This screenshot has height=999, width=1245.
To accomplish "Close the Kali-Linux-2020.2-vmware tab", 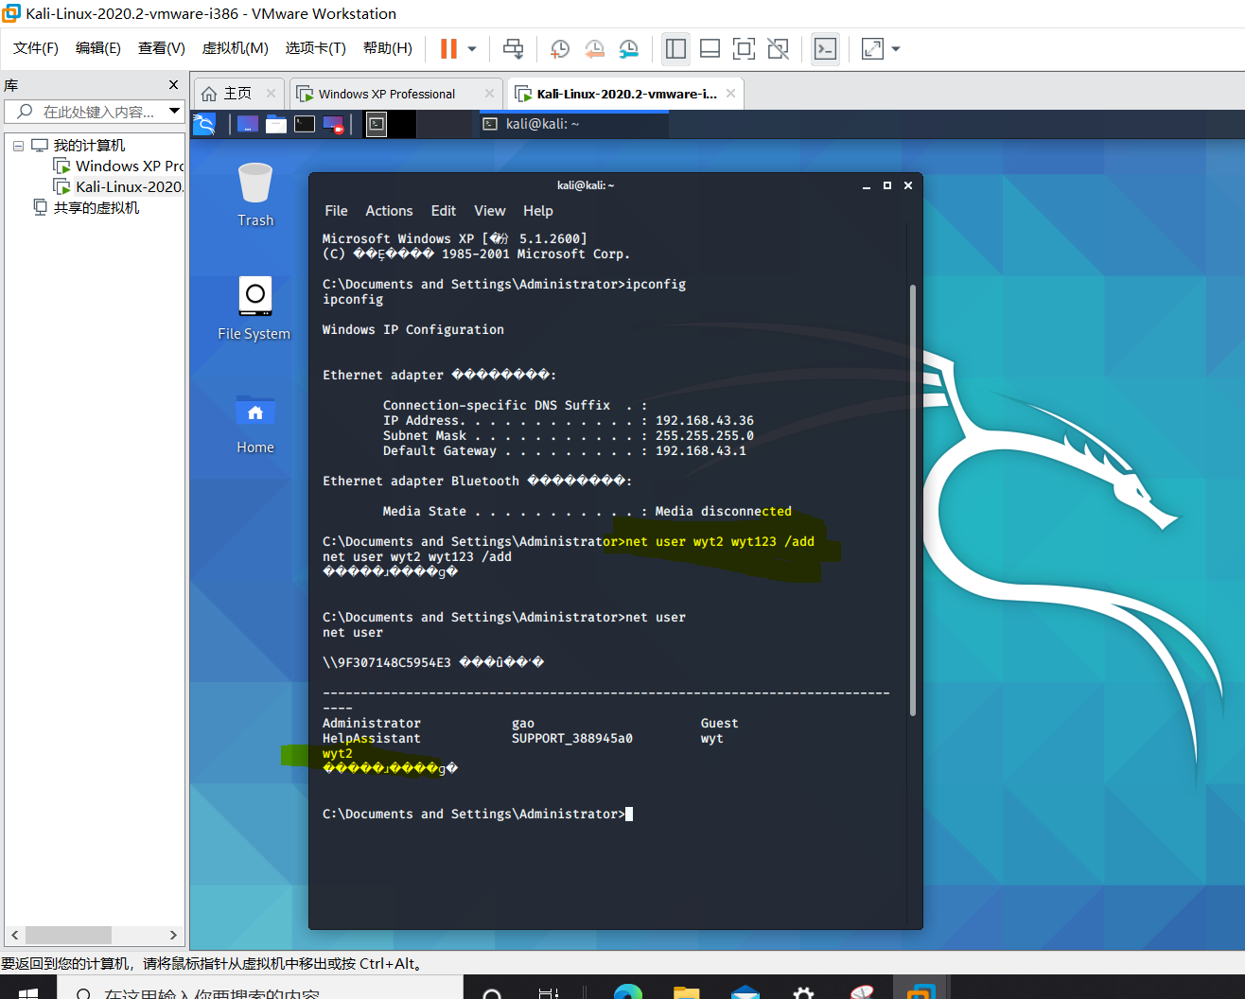I will 730,93.
